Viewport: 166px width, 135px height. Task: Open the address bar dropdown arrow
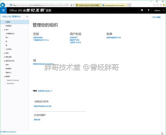pyautogui.click(x=69, y=5)
